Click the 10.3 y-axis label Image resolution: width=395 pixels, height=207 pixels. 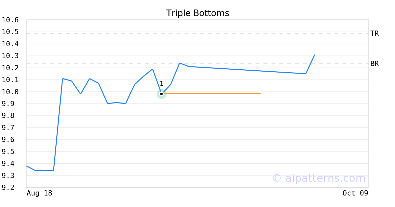pos(10,56)
